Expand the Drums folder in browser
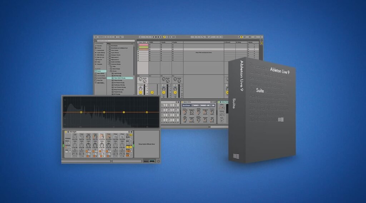 coord(109,71)
